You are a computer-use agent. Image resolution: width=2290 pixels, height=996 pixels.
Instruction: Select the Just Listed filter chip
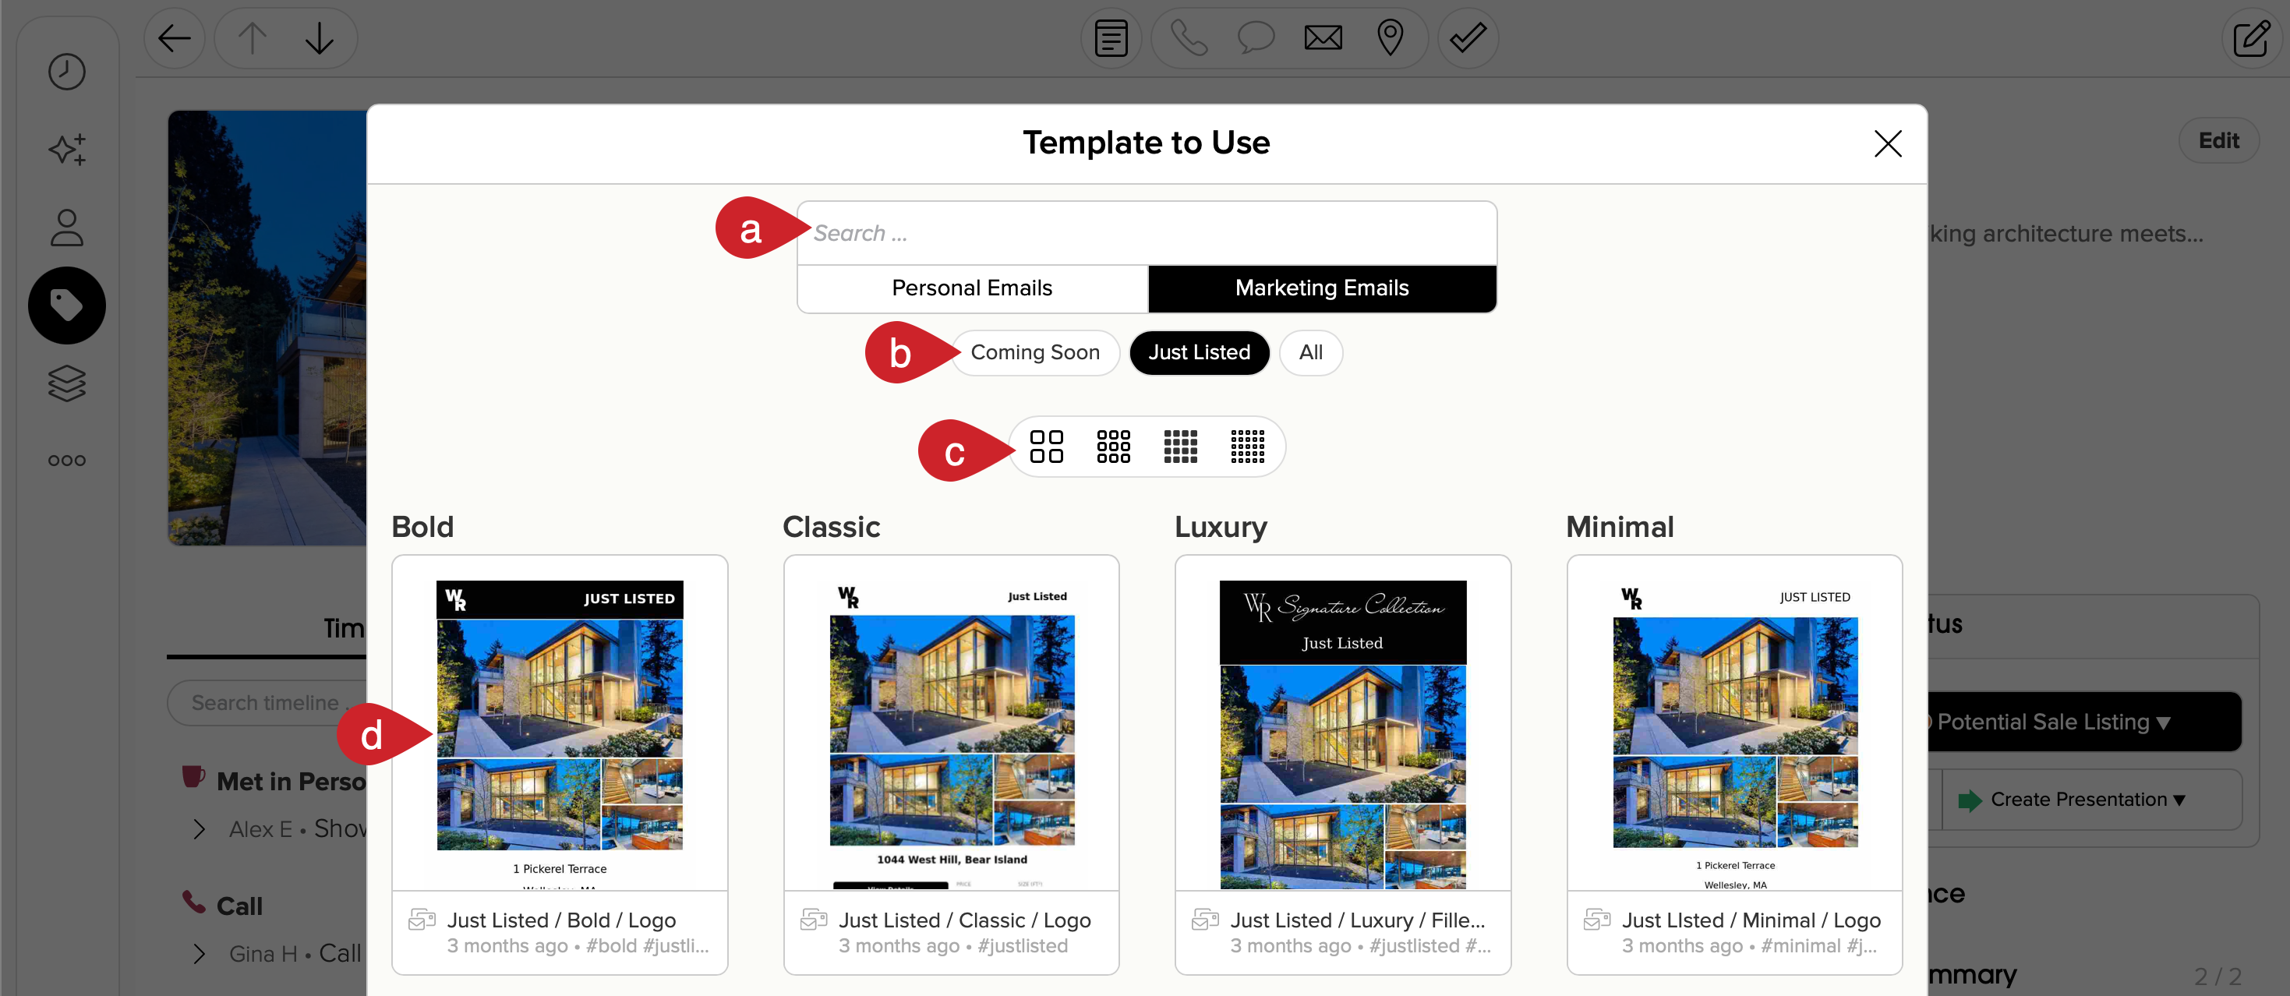coord(1198,353)
